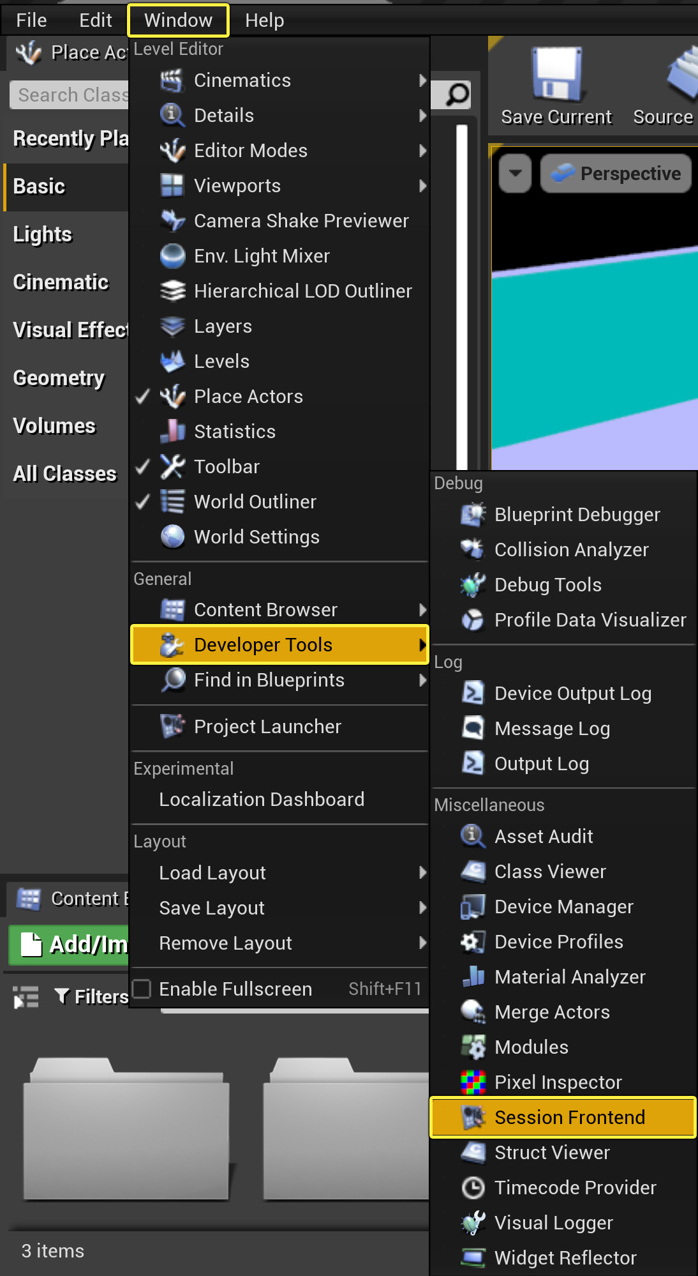The height and width of the screenshot is (1276, 698).
Task: Toggle the Toolbar panel checkmark
Action: (x=143, y=467)
